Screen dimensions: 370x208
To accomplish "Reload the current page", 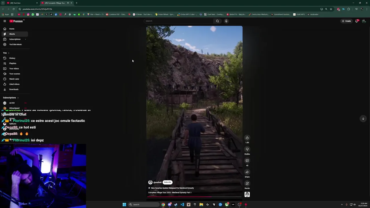I will click(x=13, y=9).
